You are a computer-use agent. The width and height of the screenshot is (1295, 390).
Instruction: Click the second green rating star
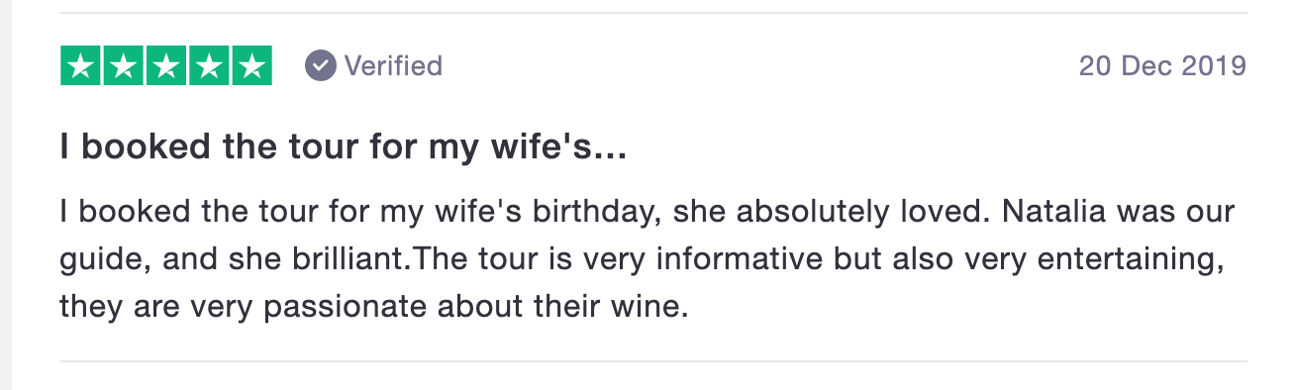tap(124, 66)
